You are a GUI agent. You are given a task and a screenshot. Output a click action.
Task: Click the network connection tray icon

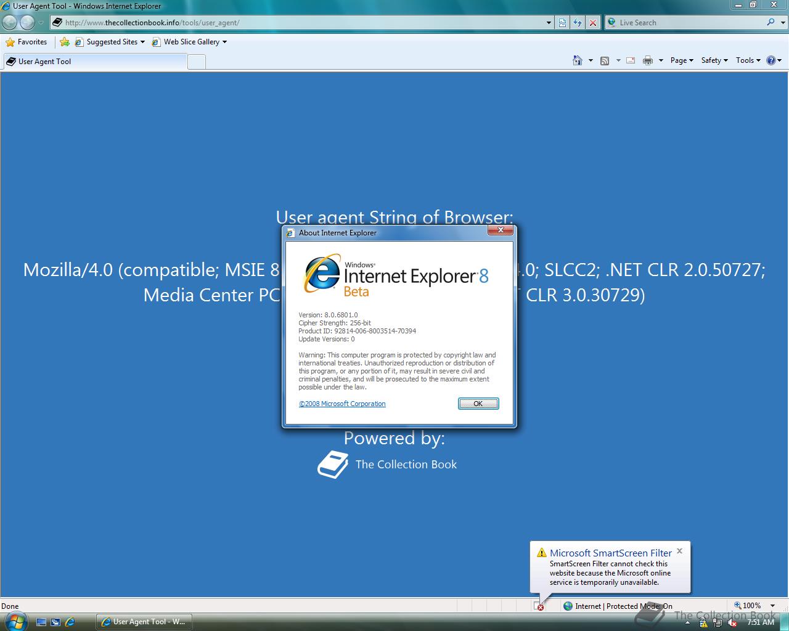[x=718, y=622]
